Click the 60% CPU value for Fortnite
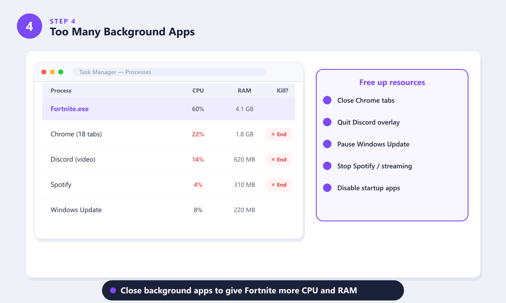This screenshot has height=303, width=506. click(198, 109)
